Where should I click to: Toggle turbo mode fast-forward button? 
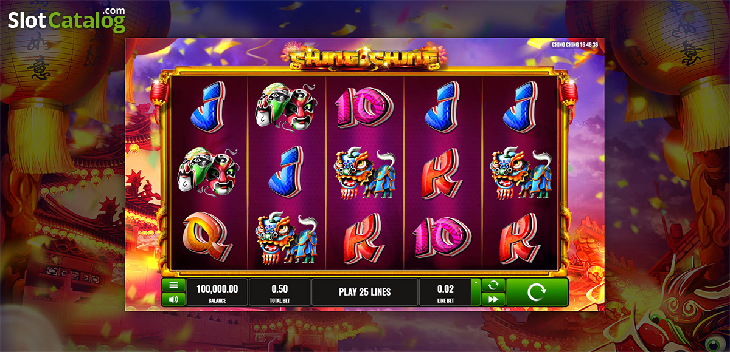point(493,299)
